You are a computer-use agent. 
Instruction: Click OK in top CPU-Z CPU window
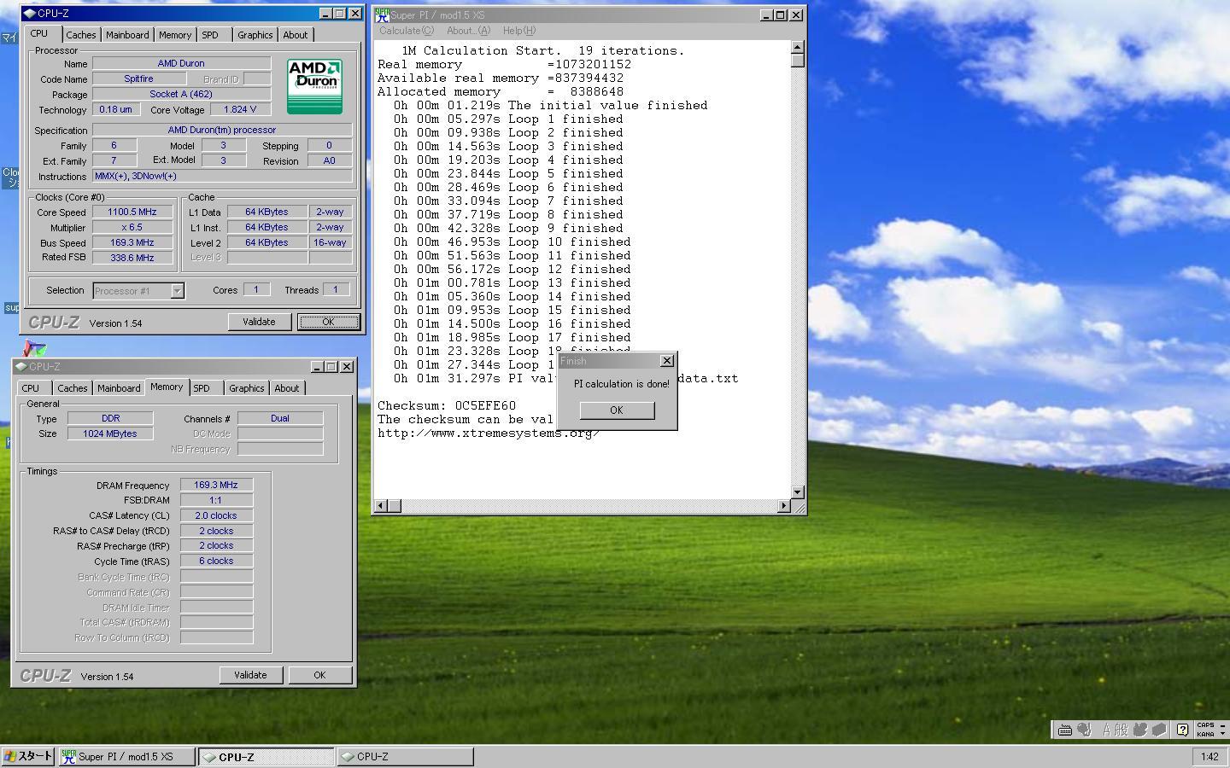pos(328,322)
